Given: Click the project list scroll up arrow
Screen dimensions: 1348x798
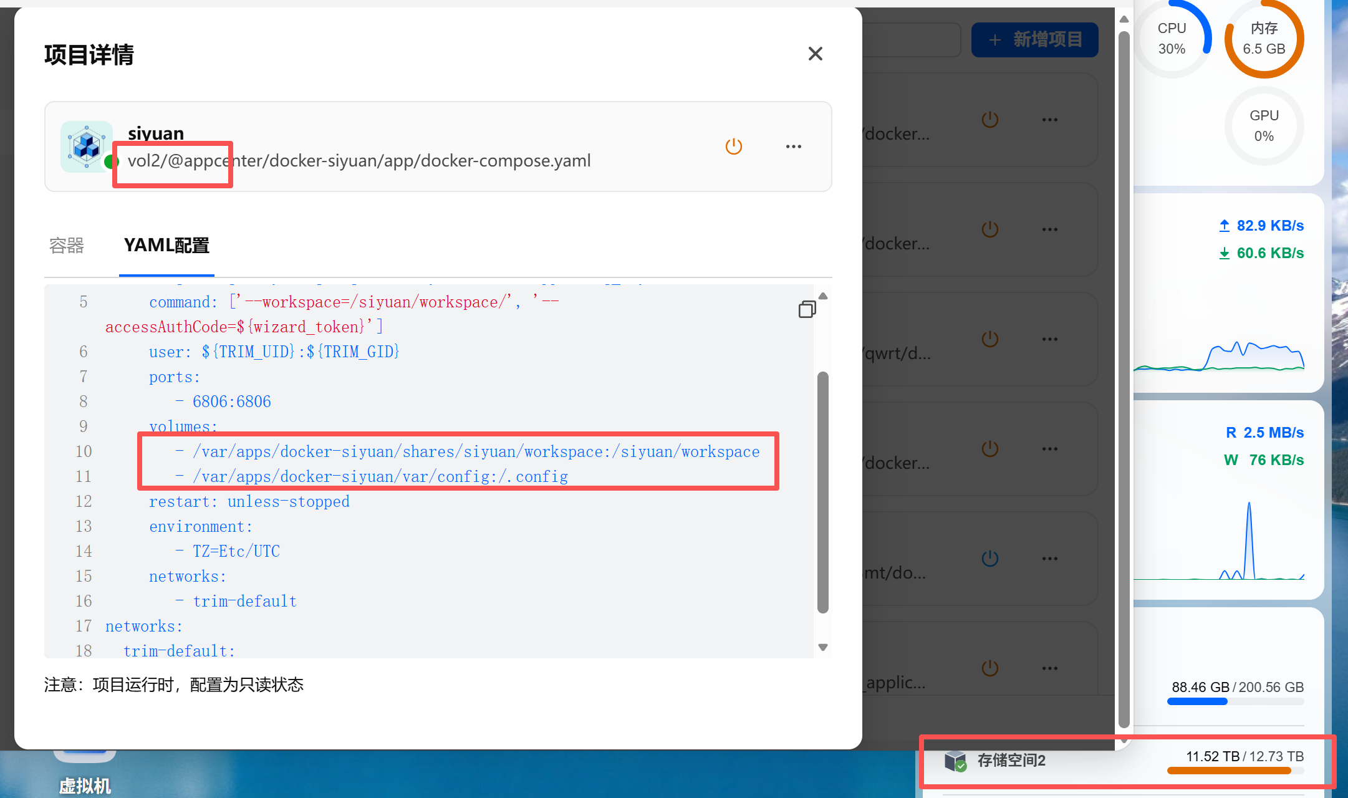Looking at the screenshot, I should tap(1124, 19).
